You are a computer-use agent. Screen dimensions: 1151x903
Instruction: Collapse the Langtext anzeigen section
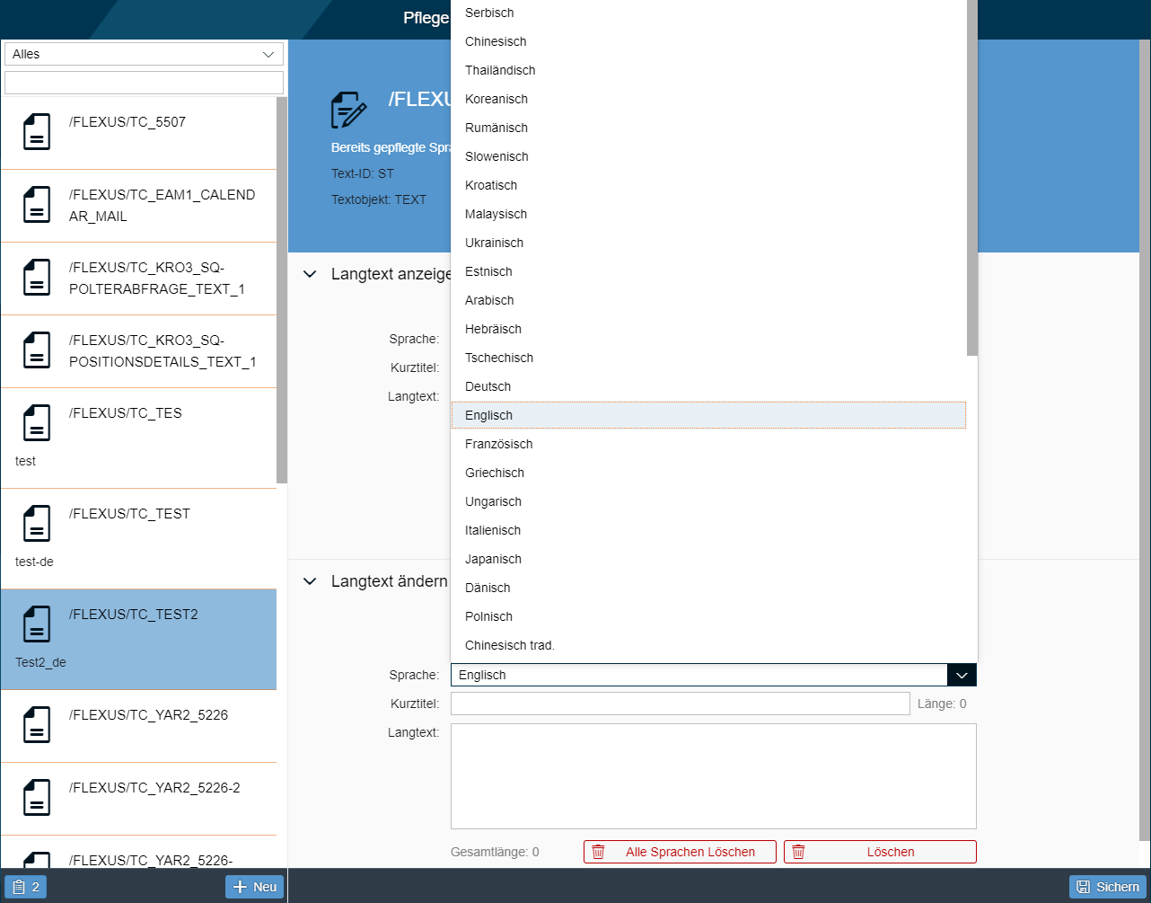[310, 274]
